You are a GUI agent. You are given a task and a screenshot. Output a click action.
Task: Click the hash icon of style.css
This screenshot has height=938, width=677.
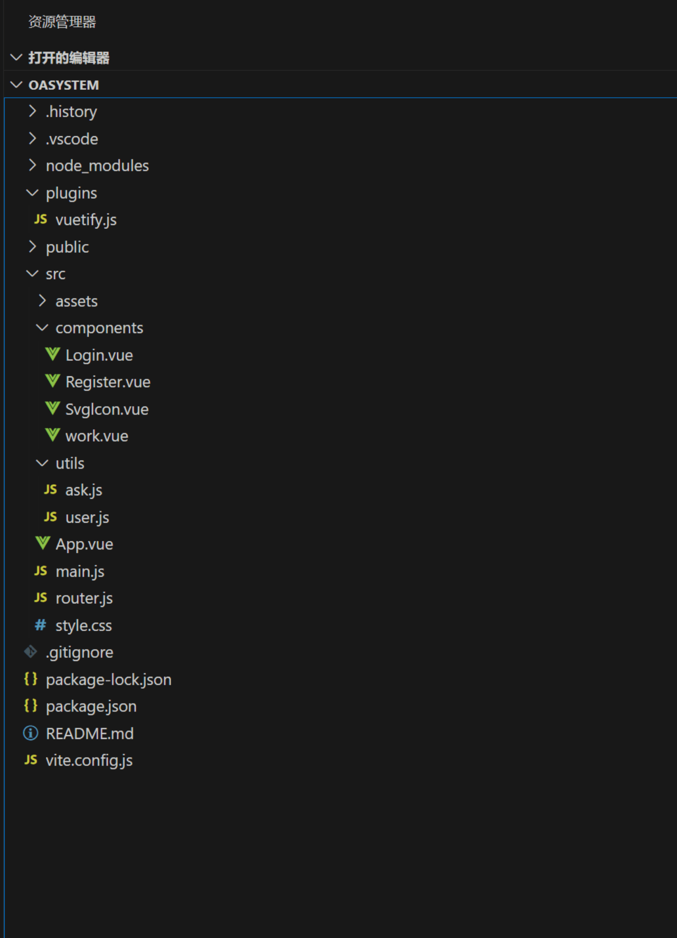(40, 625)
